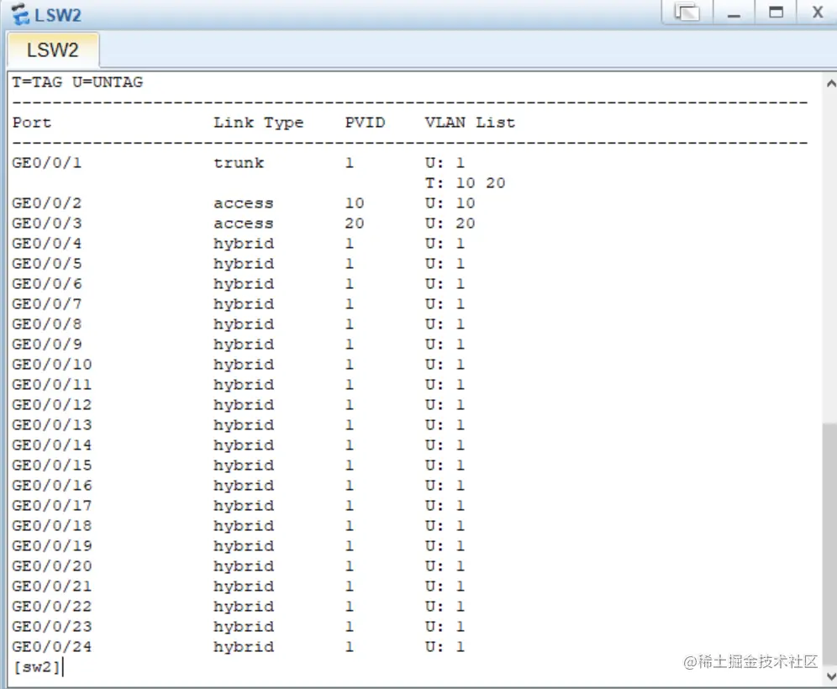Click the [sw2] command prompt
837x689 pixels.
(36, 666)
